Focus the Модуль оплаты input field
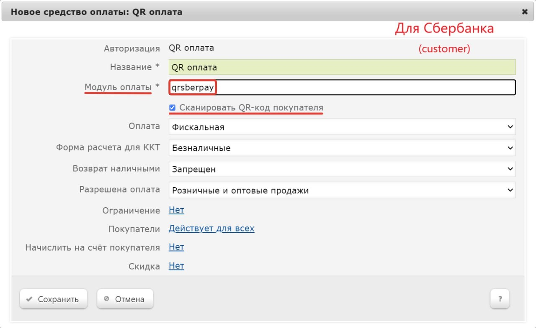Image resolution: width=536 pixels, height=328 pixels. (x=342, y=87)
